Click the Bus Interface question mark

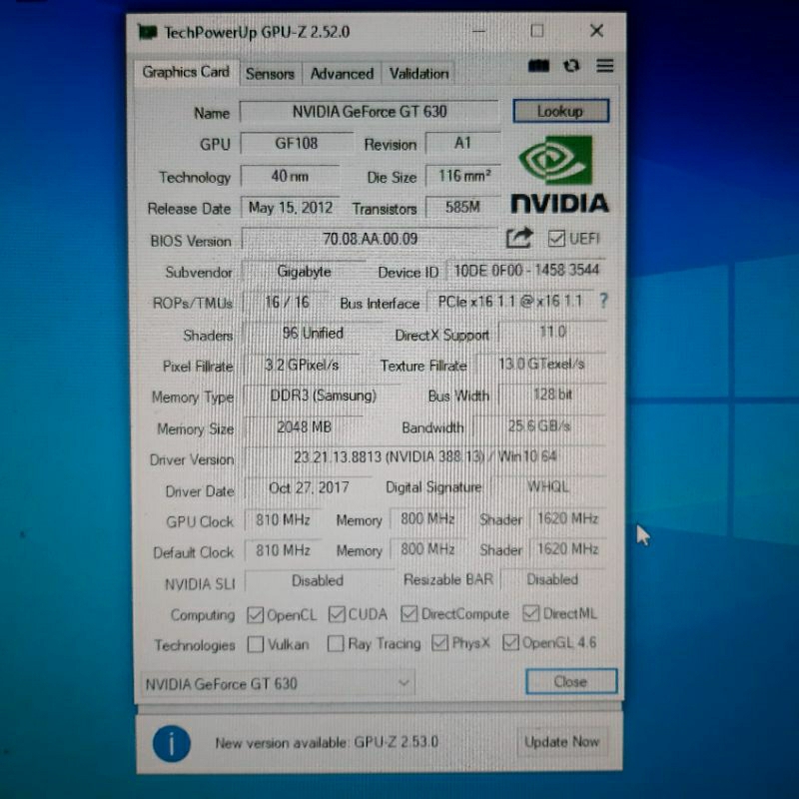coord(603,301)
